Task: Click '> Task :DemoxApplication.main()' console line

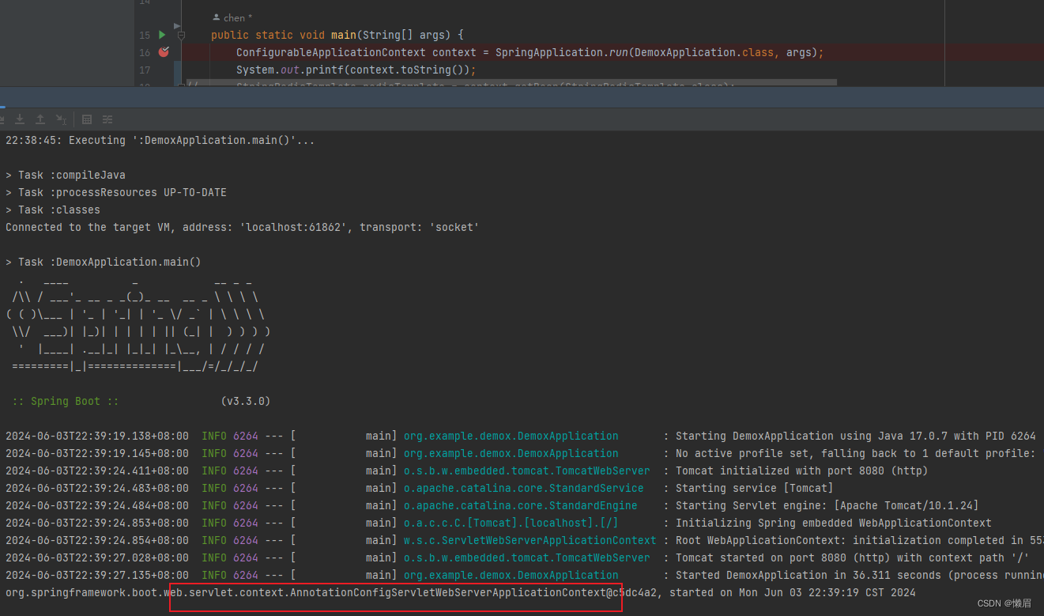Action: 104,262
